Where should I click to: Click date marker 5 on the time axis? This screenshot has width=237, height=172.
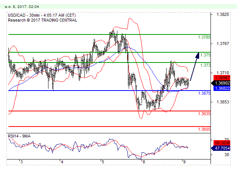103,162
